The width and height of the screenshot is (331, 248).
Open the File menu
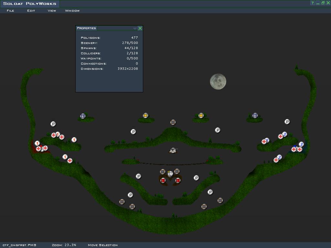tap(10, 11)
